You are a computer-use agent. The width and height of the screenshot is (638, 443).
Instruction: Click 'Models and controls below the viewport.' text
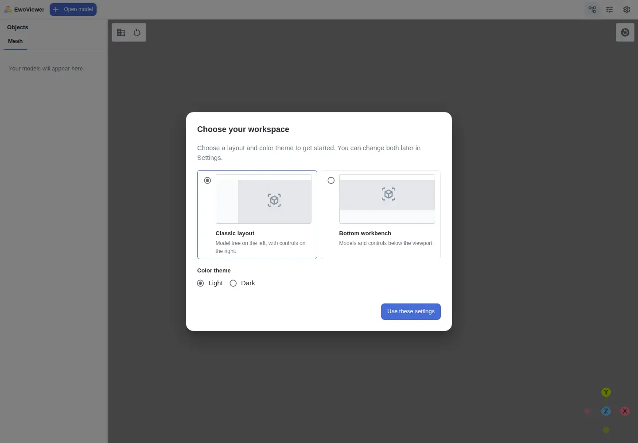pos(386,243)
